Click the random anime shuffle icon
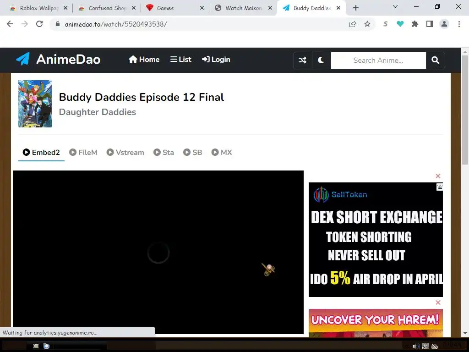The image size is (469, 352). coord(302,60)
